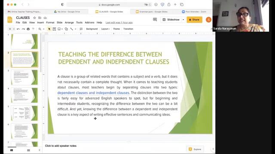Click the slide title text
This screenshot has height=154, width=275.
(x=113, y=58)
